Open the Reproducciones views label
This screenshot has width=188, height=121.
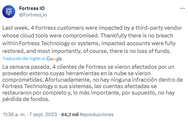click(97, 115)
